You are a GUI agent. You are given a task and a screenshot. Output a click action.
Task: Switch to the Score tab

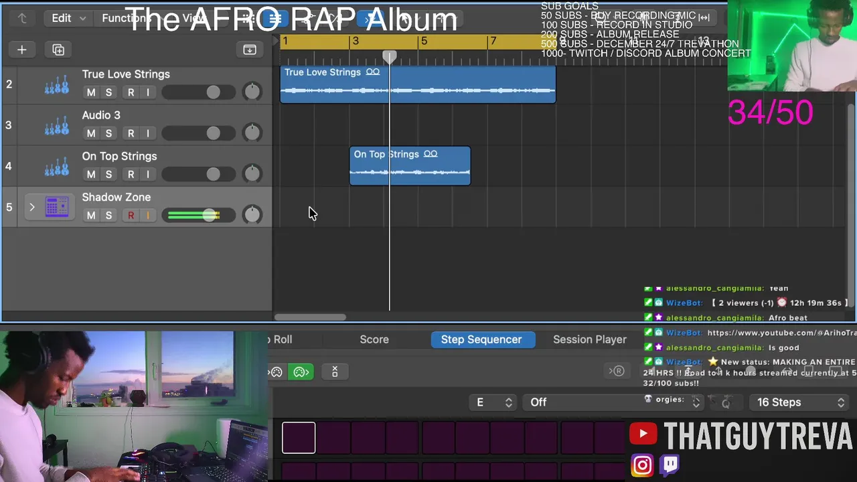coord(374,339)
